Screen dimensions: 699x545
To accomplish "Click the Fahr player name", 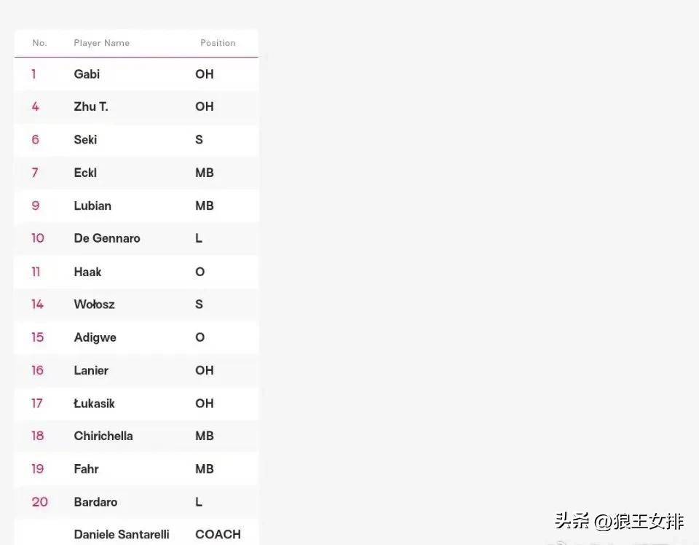I will click(x=86, y=469).
